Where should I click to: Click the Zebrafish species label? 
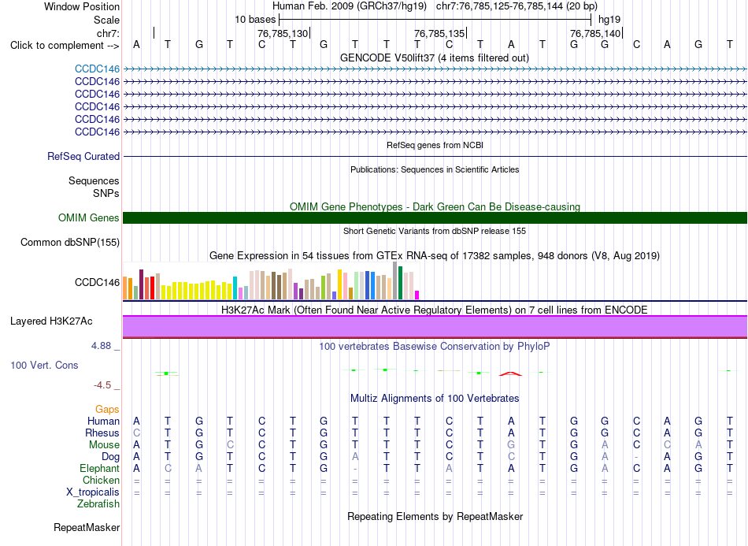(98, 503)
